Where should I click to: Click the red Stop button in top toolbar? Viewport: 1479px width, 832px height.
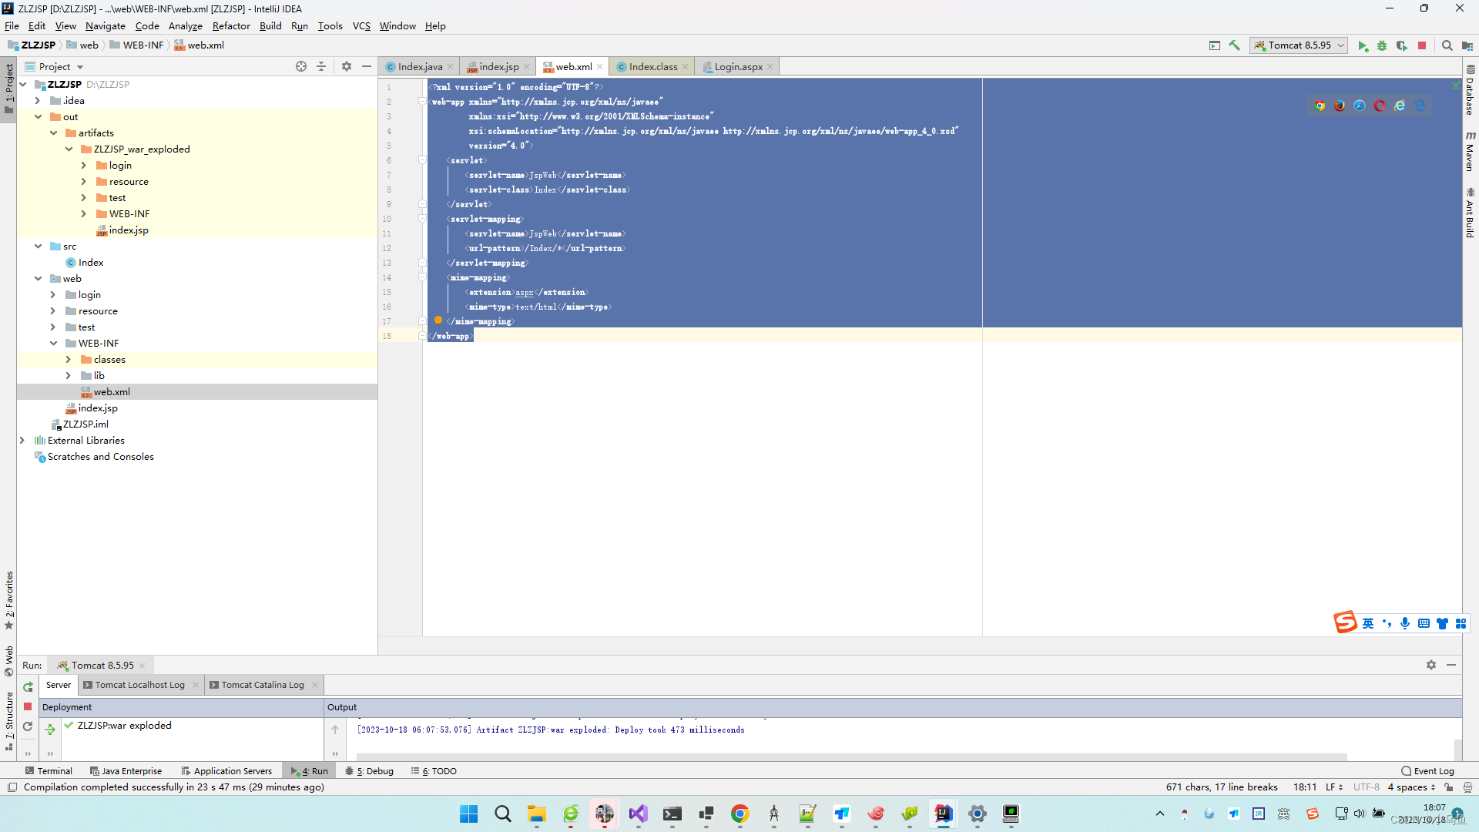click(x=1422, y=46)
